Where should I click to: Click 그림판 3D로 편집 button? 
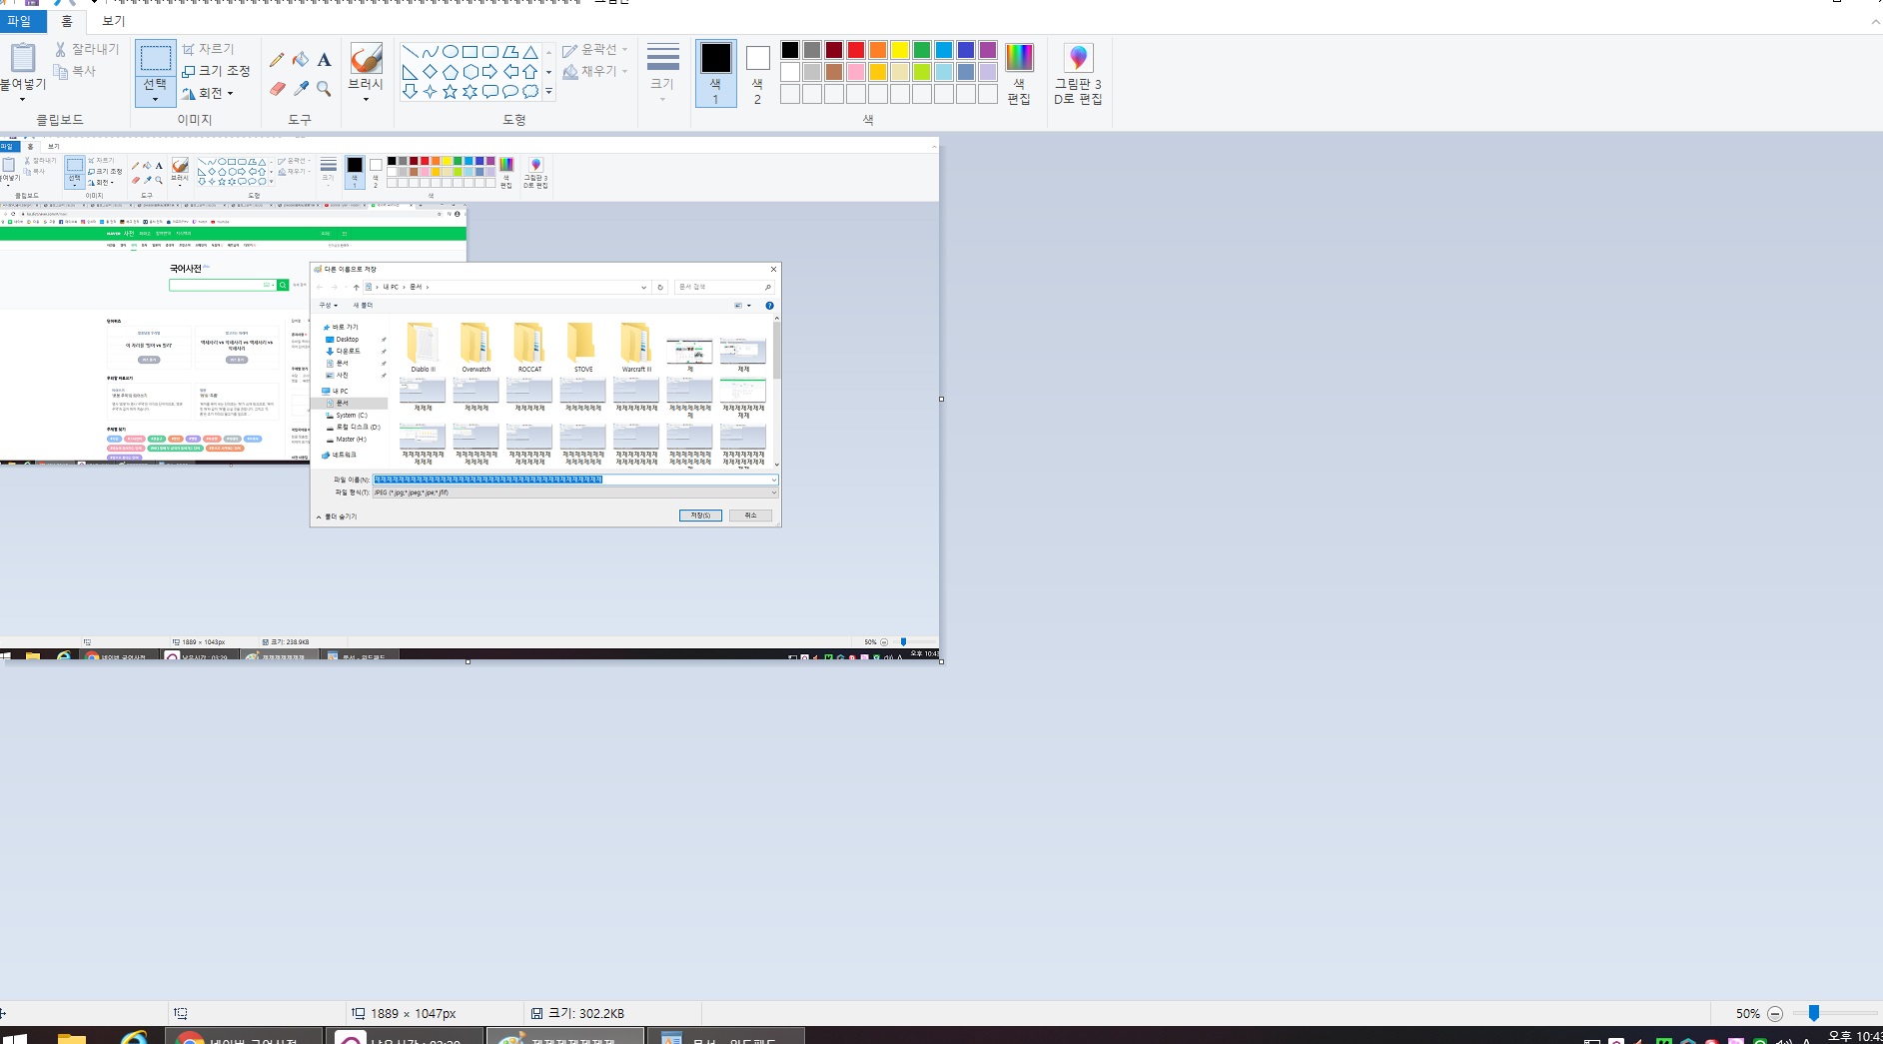click(x=1078, y=73)
